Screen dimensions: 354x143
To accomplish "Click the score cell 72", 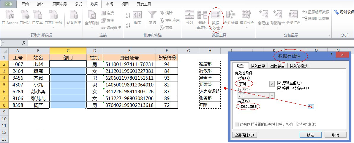I will (x=167, y=105).
